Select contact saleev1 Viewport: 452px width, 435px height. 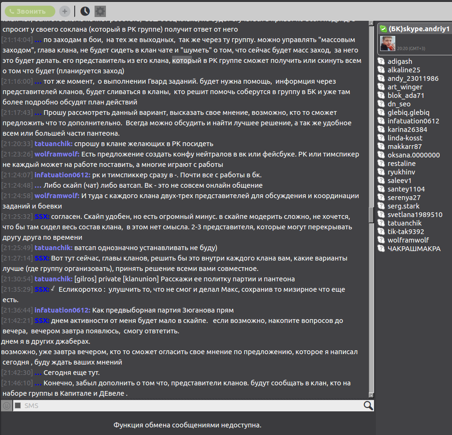tap(399, 181)
